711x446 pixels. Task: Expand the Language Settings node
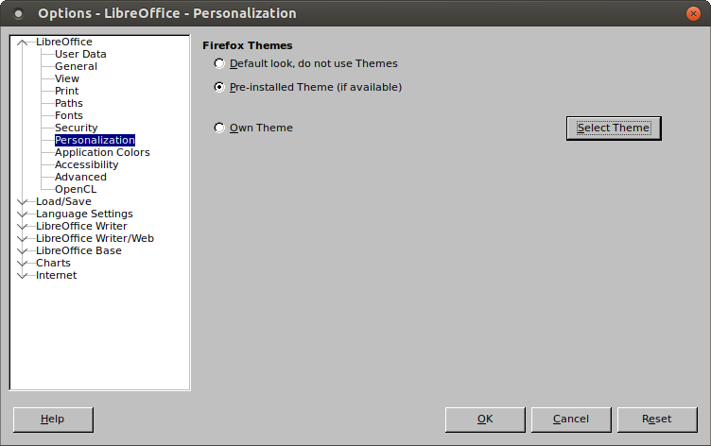22,214
